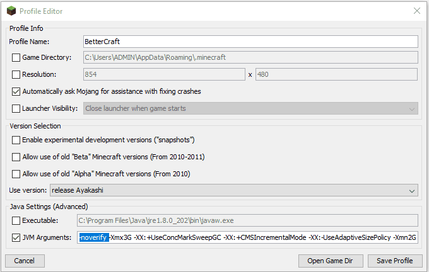Uncheck the JVM Arguments checkbox
The height and width of the screenshot is (272, 429).
coord(16,237)
